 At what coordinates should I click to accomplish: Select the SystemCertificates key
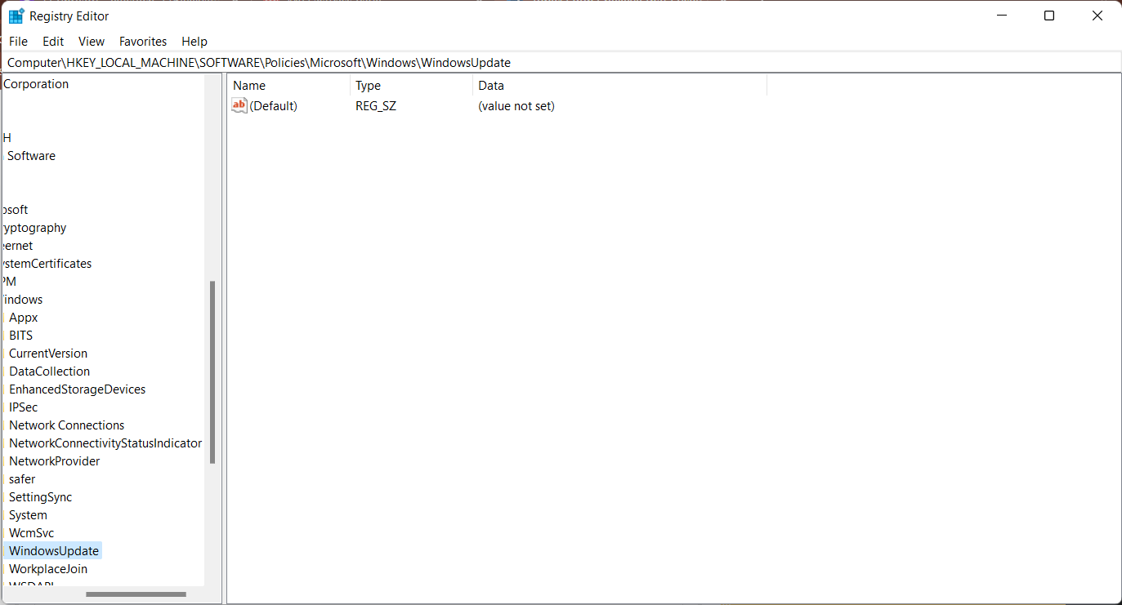[47, 264]
